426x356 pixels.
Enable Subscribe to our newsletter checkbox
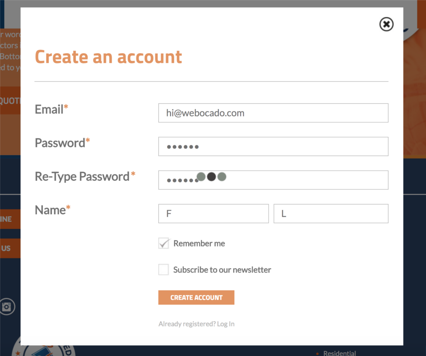[x=163, y=270]
